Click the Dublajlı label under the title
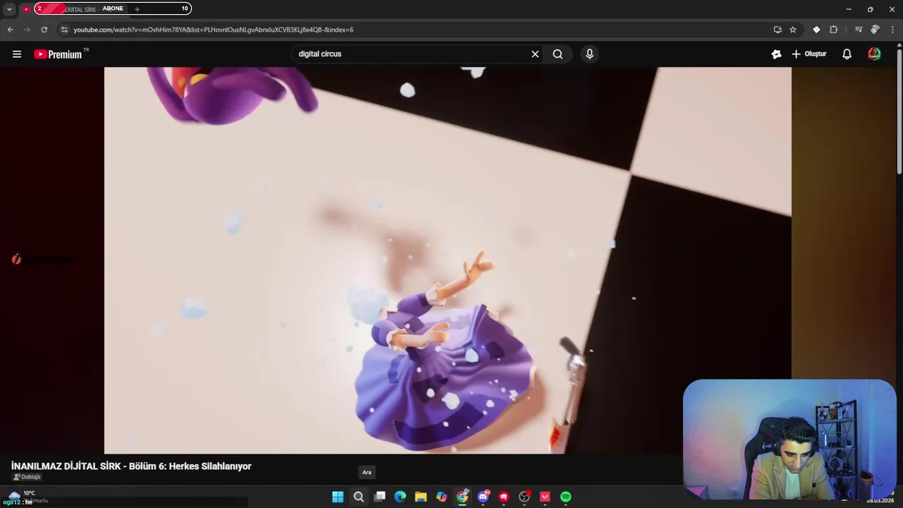 27,477
